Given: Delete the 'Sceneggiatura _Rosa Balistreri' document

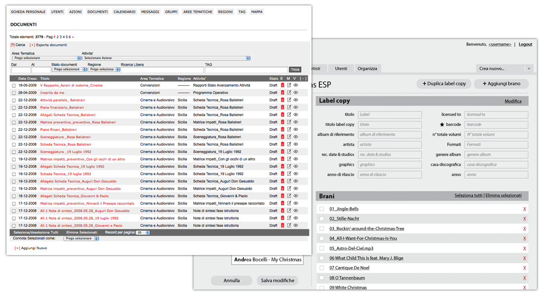Looking at the screenshot, I should 282,137.
